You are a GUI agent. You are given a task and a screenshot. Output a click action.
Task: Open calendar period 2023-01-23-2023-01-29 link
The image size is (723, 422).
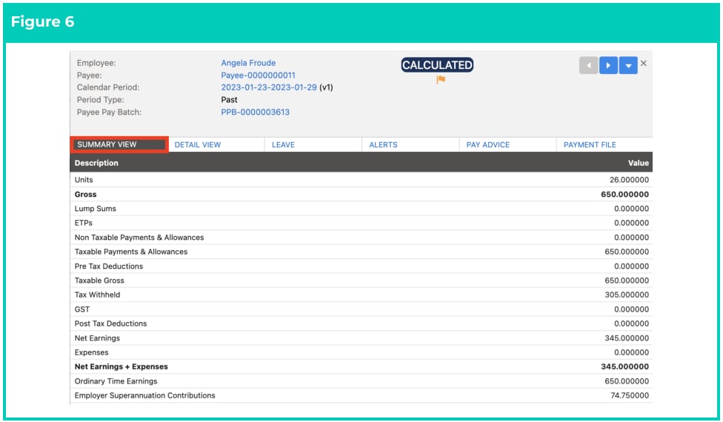coord(269,87)
